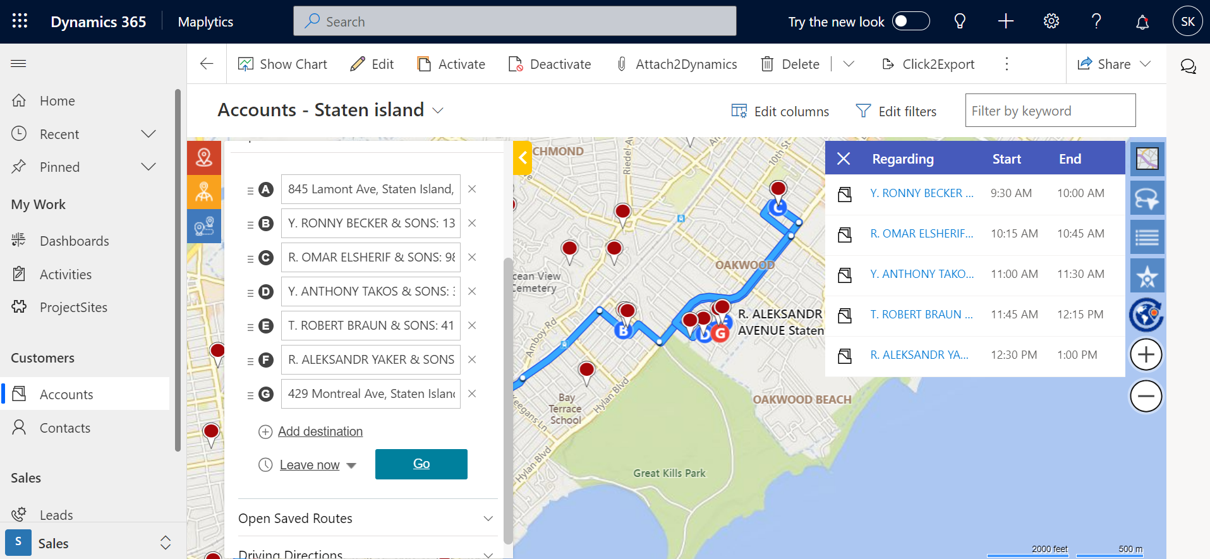
Task: Open the SK user account avatar
Action: coord(1187,21)
